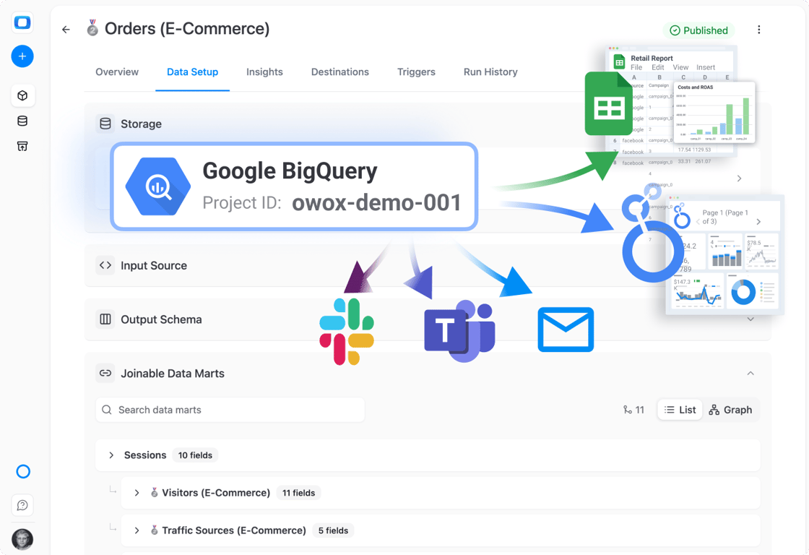Click the medal icon beside Traffic Sources

click(x=154, y=530)
